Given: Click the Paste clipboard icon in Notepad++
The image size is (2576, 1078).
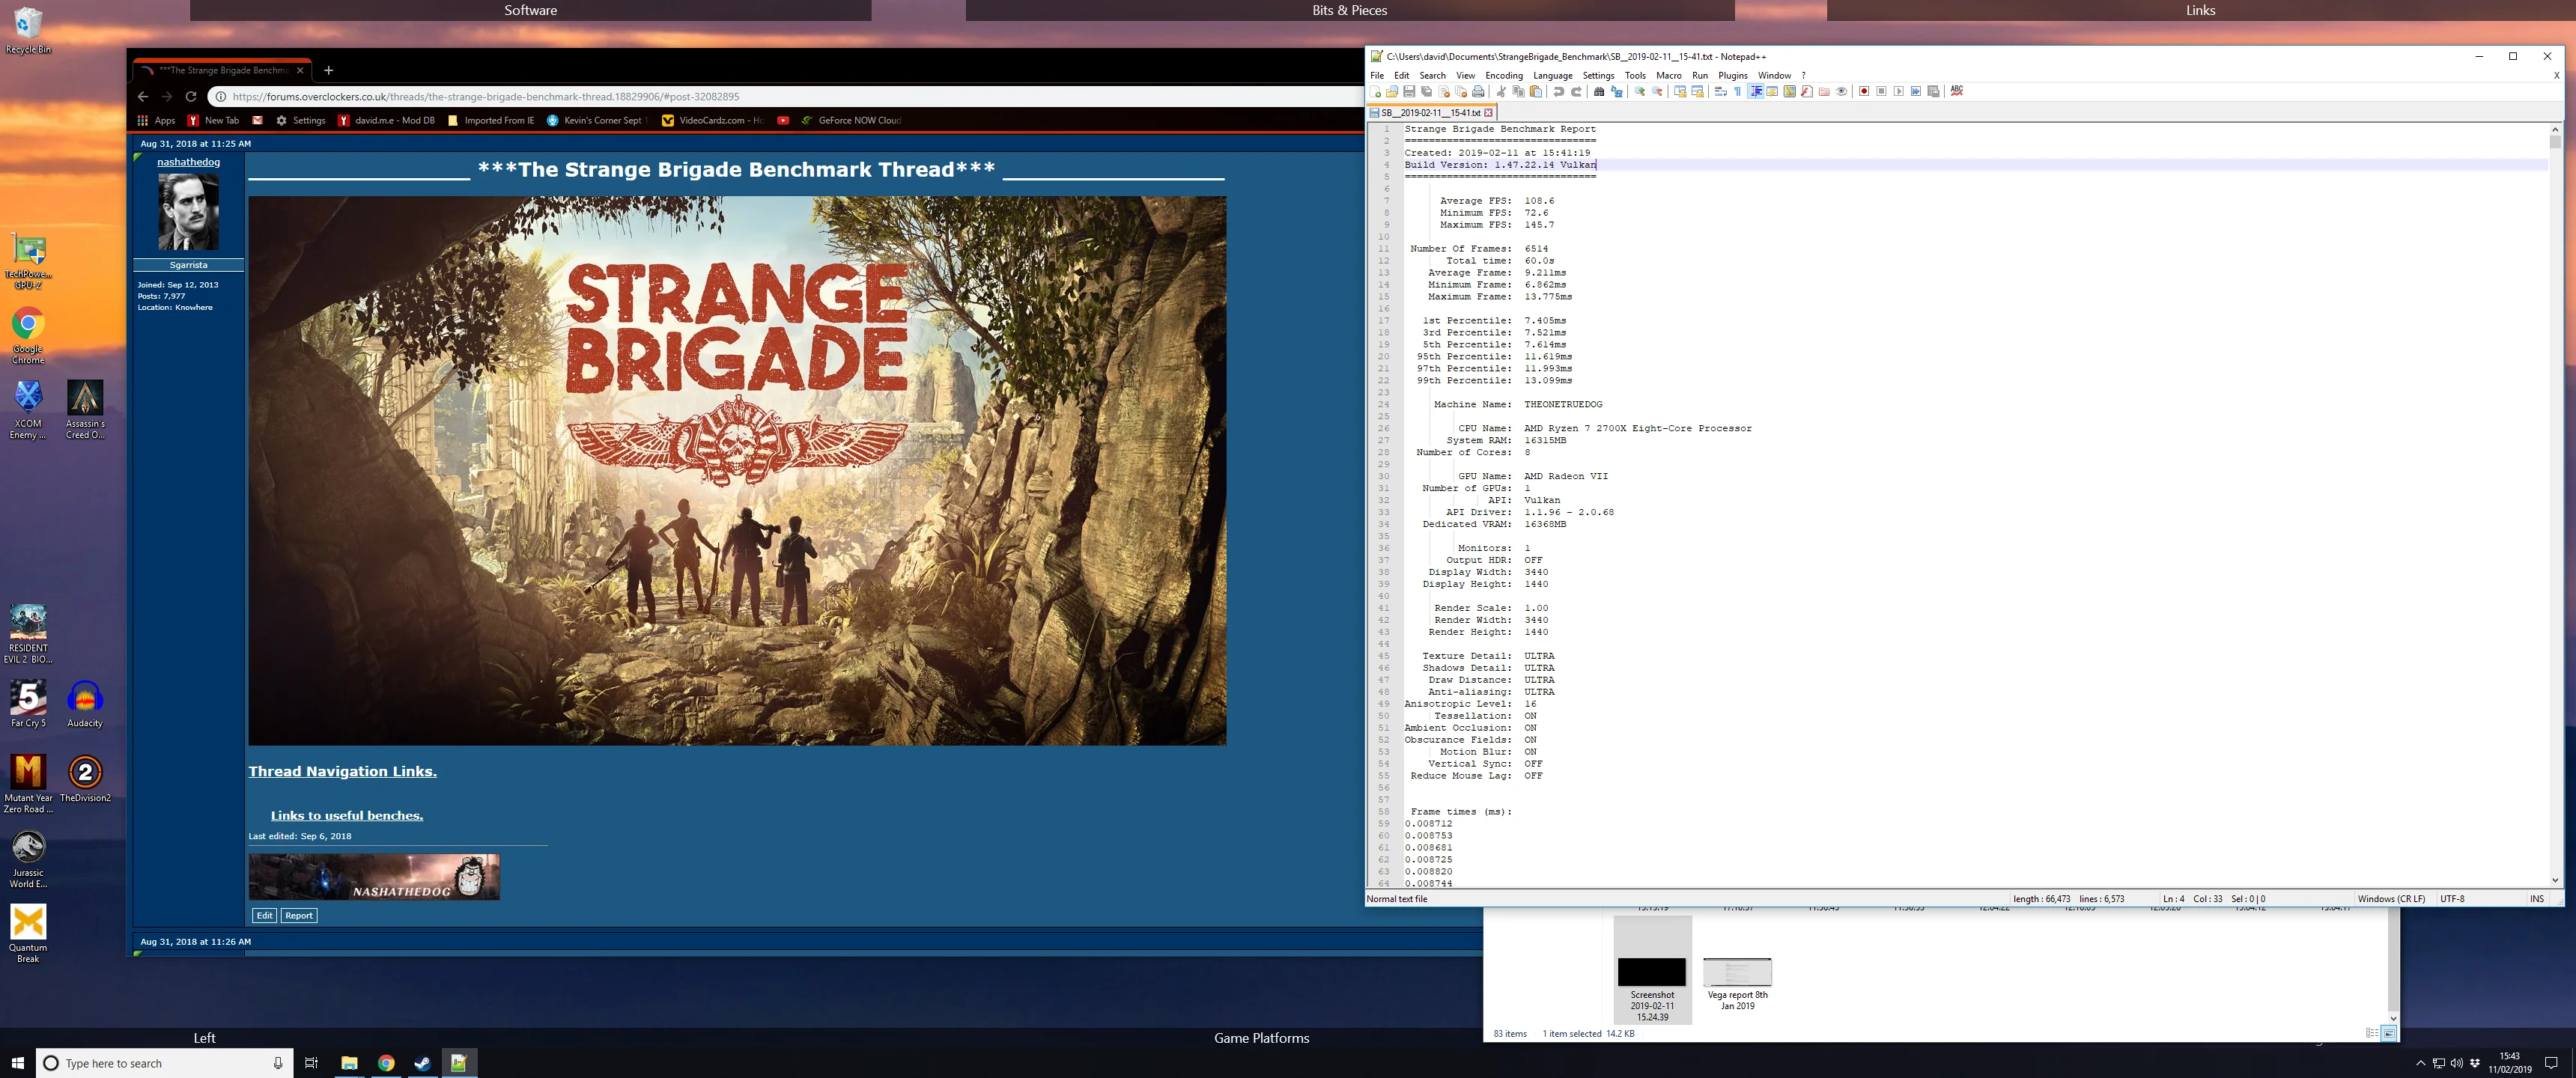Looking at the screenshot, I should 1536,91.
